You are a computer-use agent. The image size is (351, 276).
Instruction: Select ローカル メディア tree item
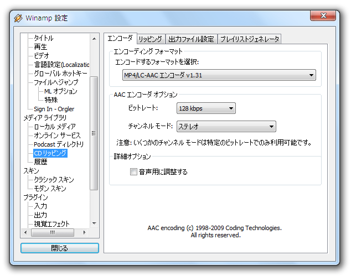tap(55, 127)
